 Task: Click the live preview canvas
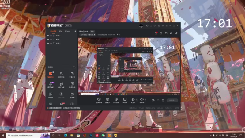tap(129, 67)
